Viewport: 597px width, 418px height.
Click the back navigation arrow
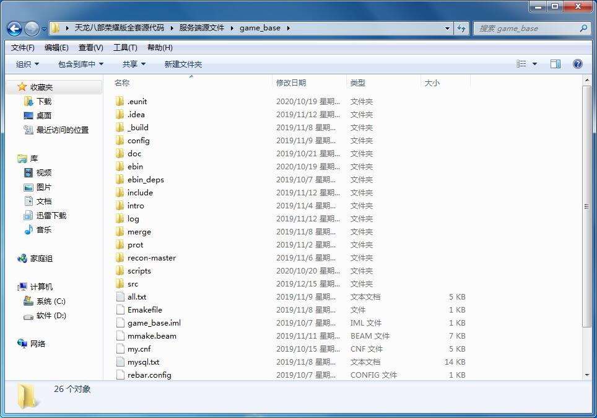14,28
